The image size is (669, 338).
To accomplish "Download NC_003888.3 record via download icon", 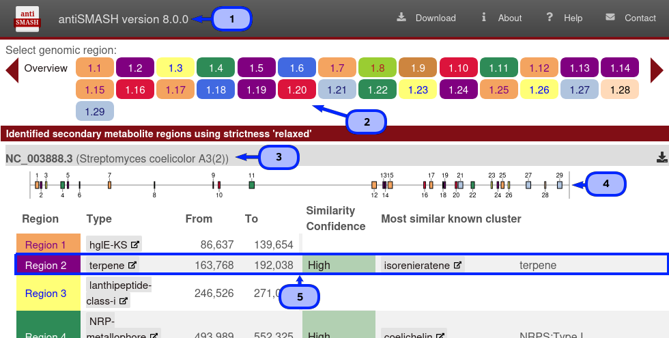I will point(662,157).
